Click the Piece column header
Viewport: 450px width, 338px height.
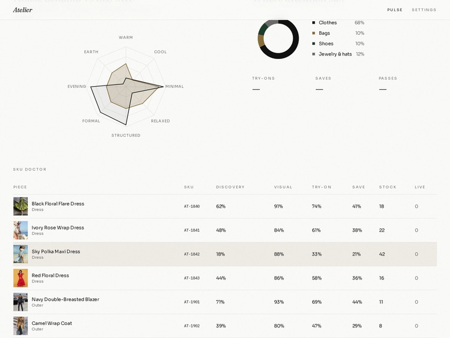(x=20, y=187)
